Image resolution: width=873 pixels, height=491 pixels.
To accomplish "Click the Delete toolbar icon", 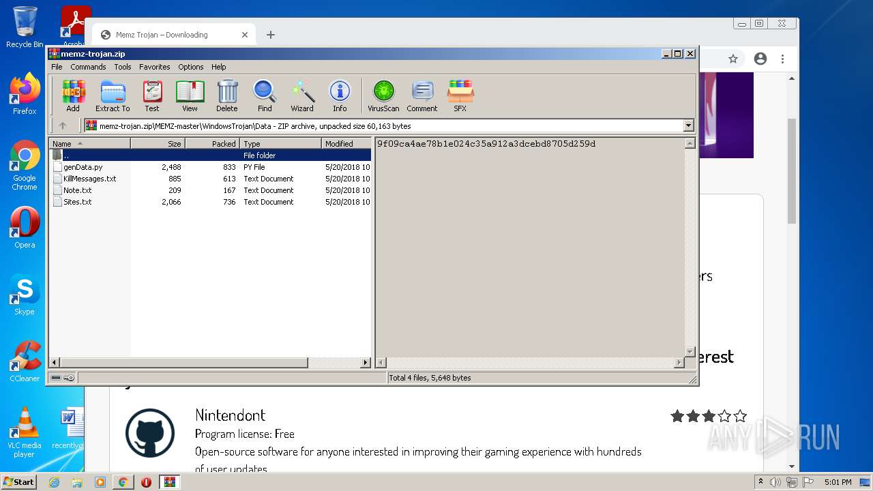I will (x=227, y=96).
